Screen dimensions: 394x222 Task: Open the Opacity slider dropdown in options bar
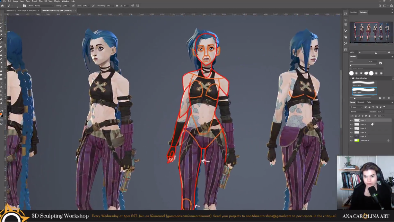coord(69,6)
